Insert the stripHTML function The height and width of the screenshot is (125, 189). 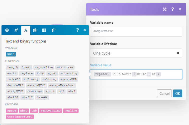[x=15, y=91]
